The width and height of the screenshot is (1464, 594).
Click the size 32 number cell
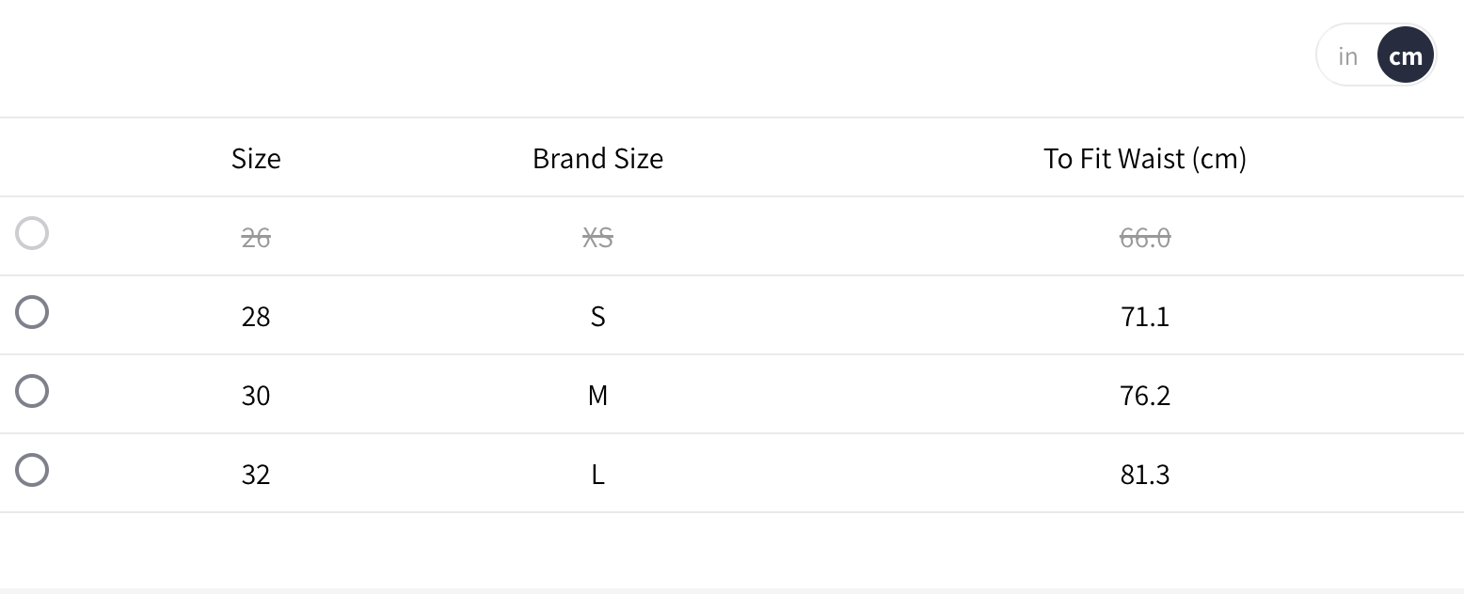click(x=256, y=475)
